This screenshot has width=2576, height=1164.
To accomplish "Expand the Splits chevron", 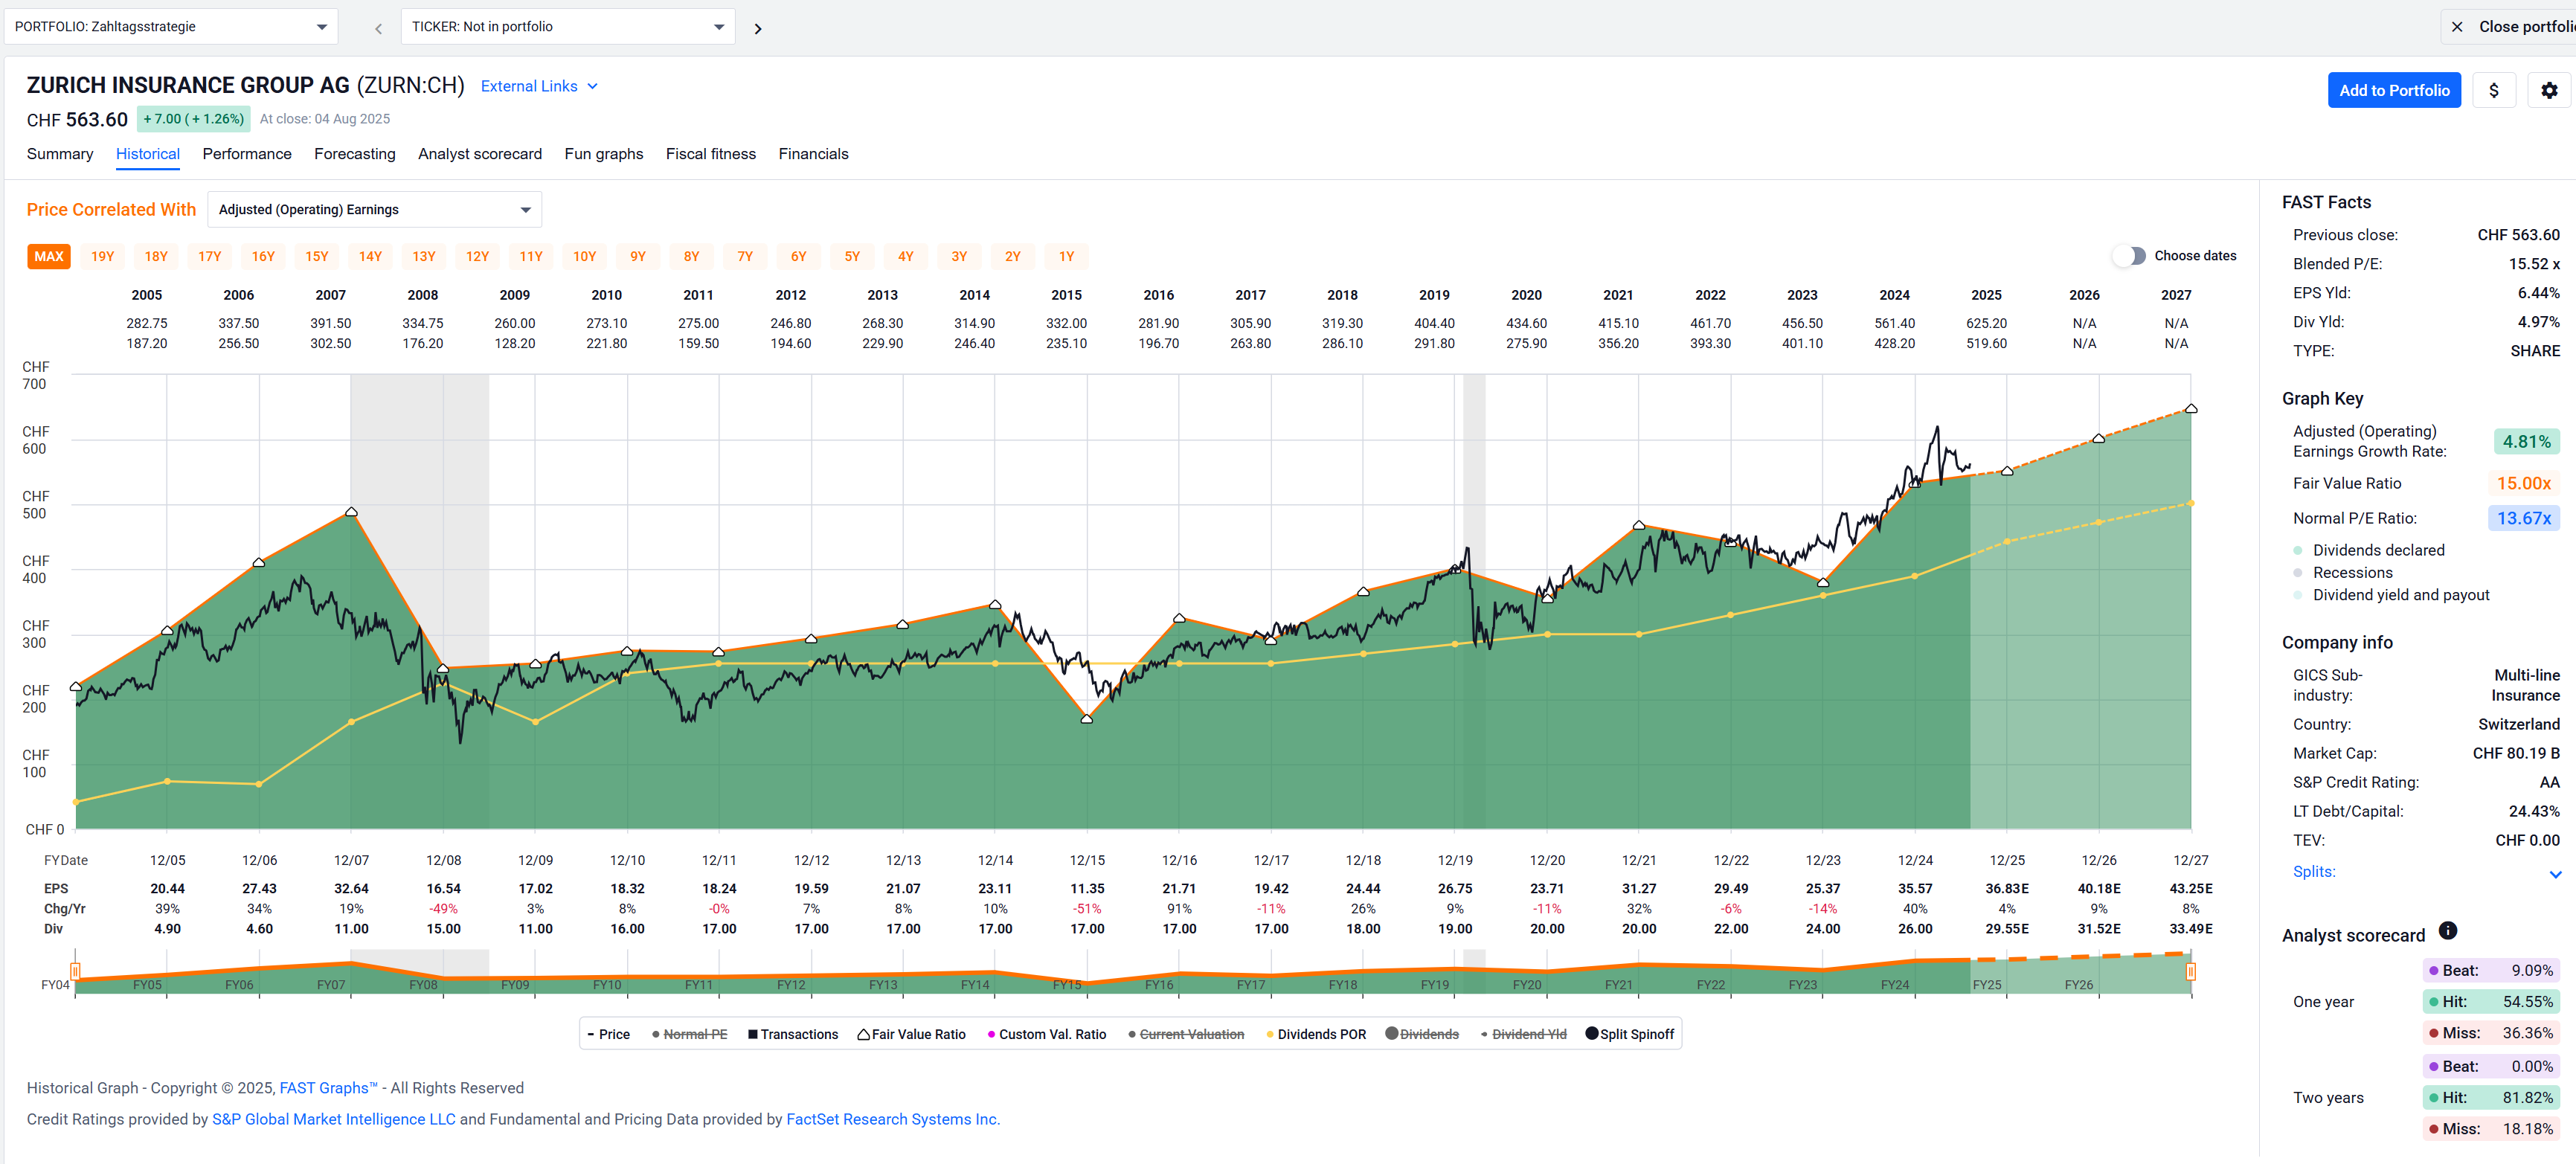I will click(2555, 874).
